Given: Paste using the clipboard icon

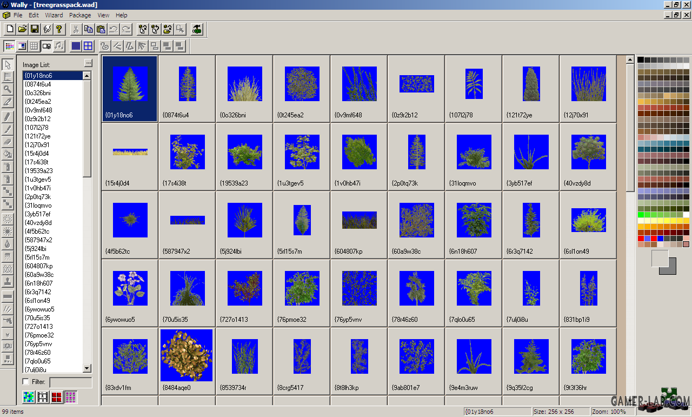Looking at the screenshot, I should (101, 29).
